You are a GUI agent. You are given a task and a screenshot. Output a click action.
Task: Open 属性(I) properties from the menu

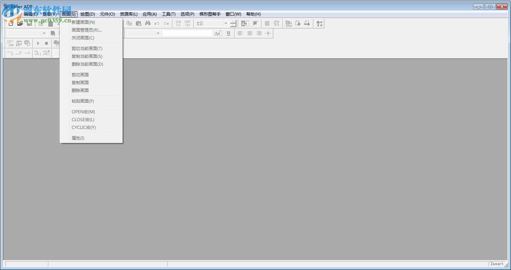[x=91, y=138]
